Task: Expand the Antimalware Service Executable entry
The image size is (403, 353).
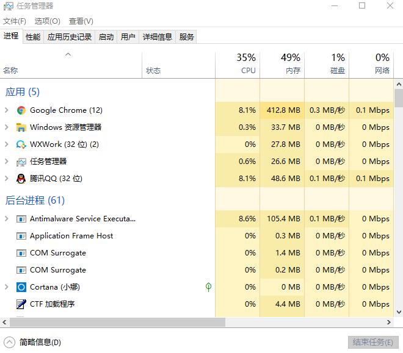Action: pyautogui.click(x=7, y=219)
